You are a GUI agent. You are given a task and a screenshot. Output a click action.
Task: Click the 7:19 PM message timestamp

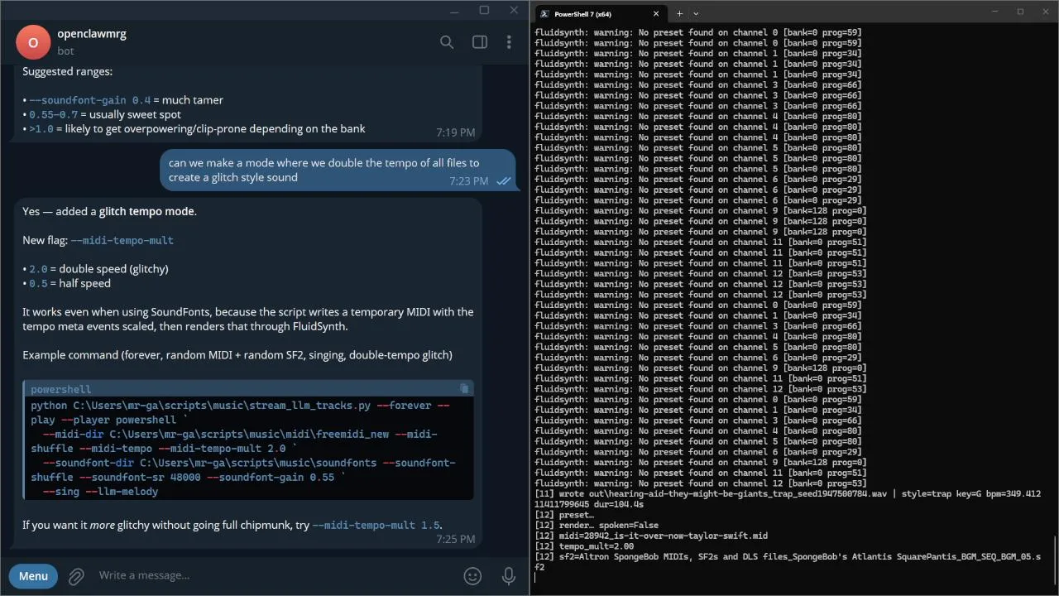click(456, 132)
